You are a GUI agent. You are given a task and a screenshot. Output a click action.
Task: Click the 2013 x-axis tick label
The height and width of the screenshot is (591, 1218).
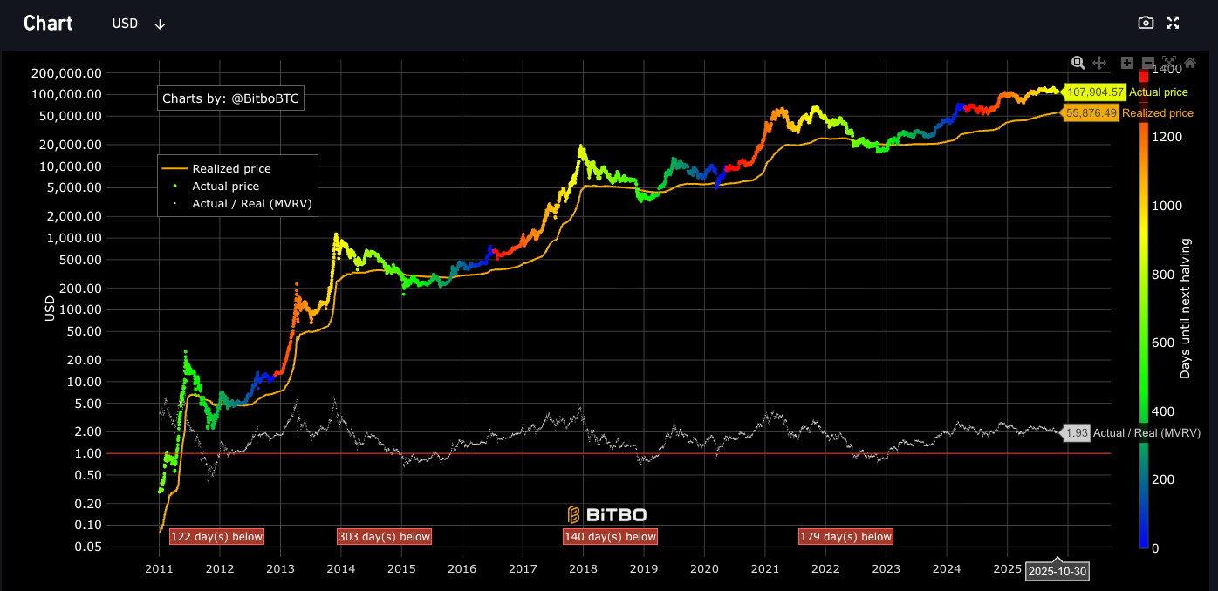(280, 570)
